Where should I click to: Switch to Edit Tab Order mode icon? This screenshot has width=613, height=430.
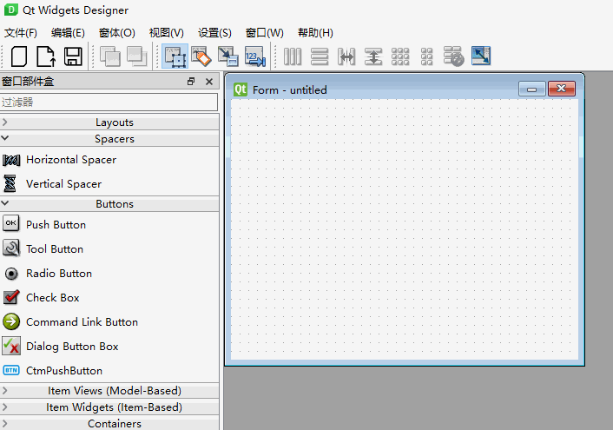coord(255,56)
